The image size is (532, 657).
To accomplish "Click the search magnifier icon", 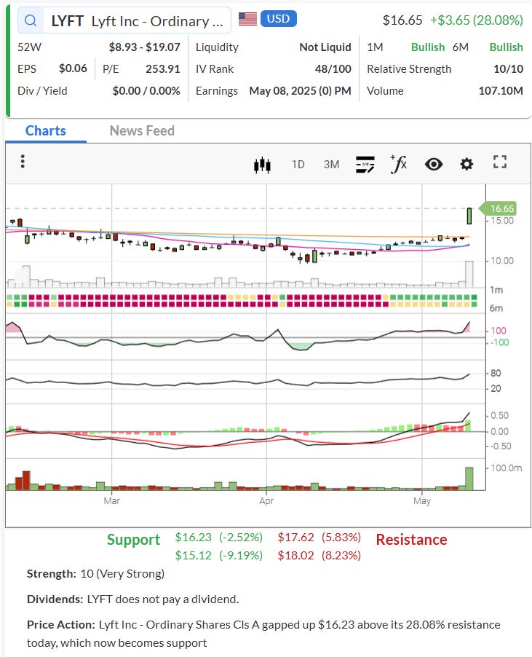I will (x=31, y=20).
